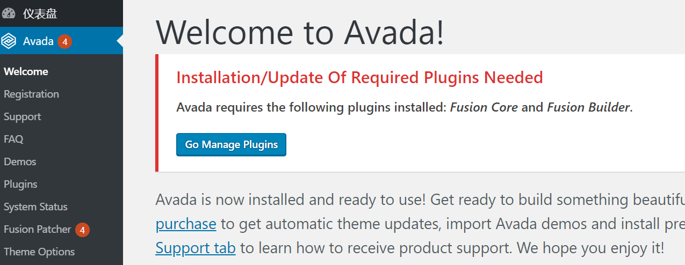
Task: Open the Support submenu item
Action: pyautogui.click(x=22, y=117)
